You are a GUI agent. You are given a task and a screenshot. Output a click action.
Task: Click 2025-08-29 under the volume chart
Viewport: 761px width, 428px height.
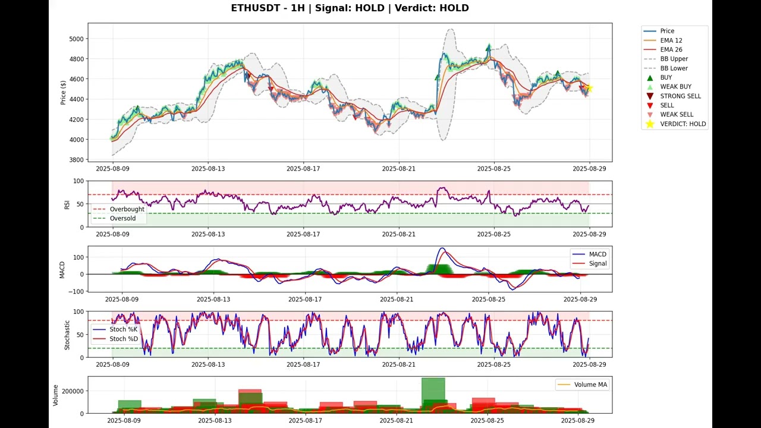point(577,420)
